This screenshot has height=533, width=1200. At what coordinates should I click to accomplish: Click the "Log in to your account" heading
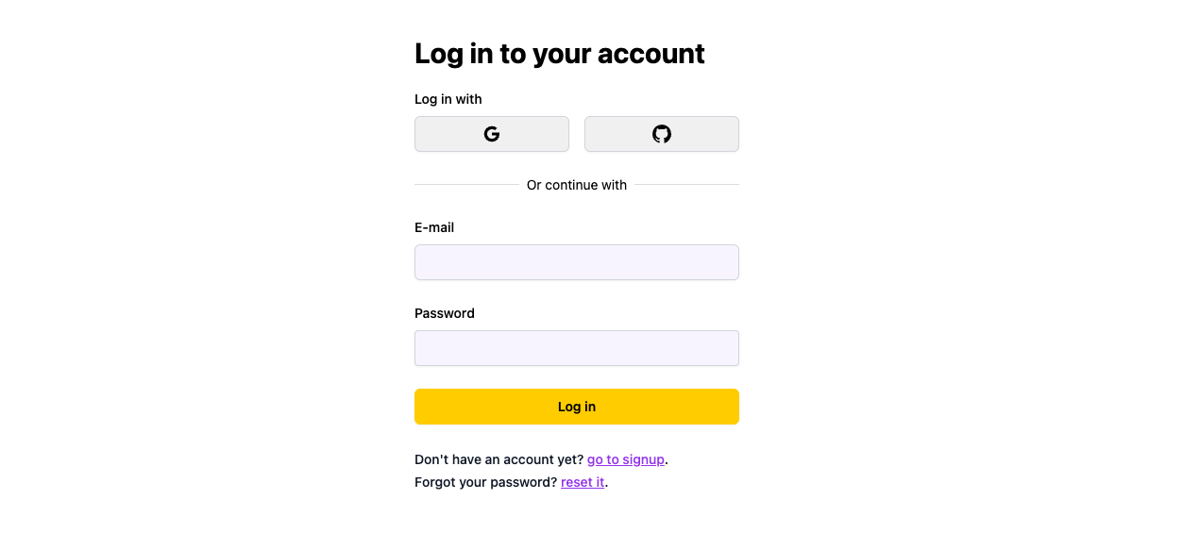[559, 54]
